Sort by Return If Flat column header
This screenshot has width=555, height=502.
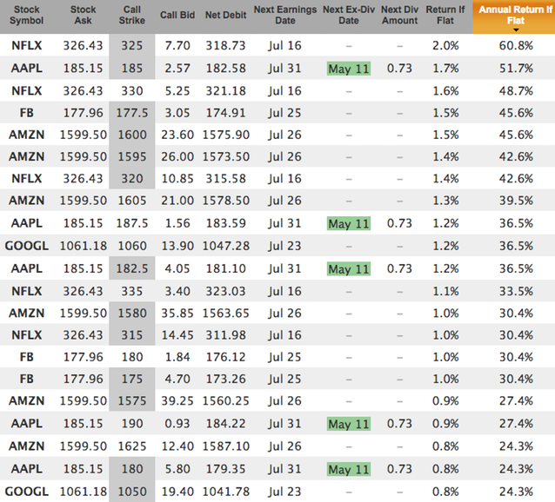click(445, 15)
